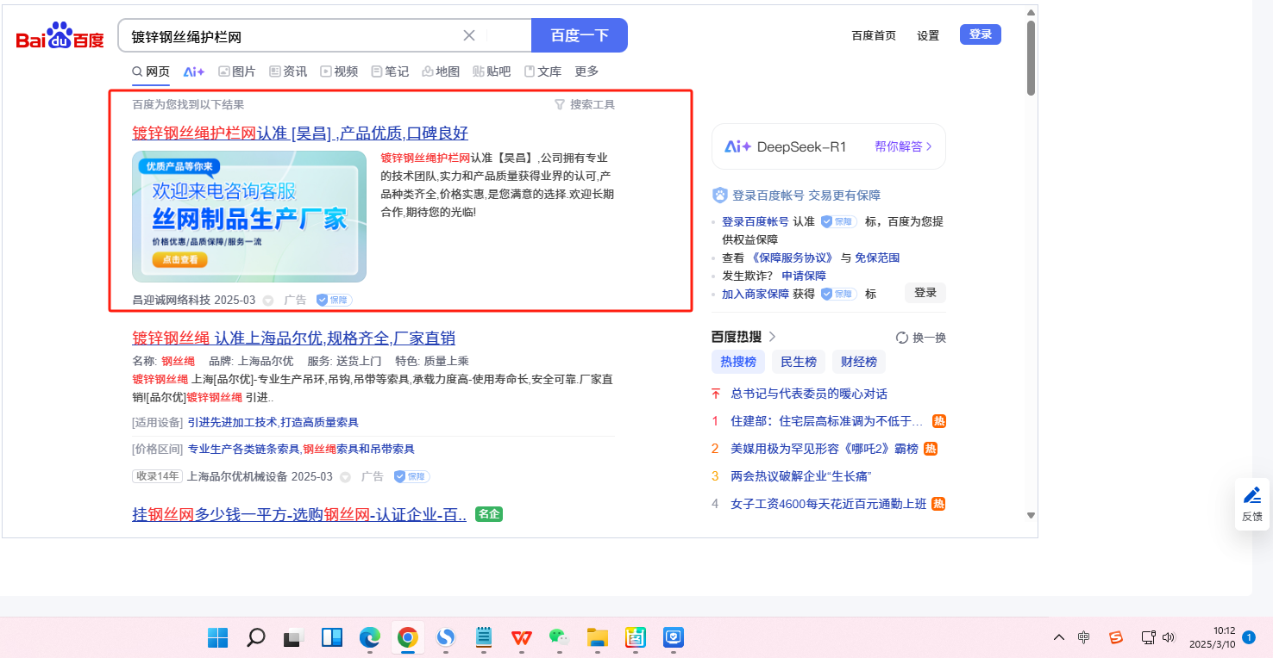Click the 反馈 feedback pencil icon
Viewport: 1273px width, 658px height.
[x=1252, y=495]
